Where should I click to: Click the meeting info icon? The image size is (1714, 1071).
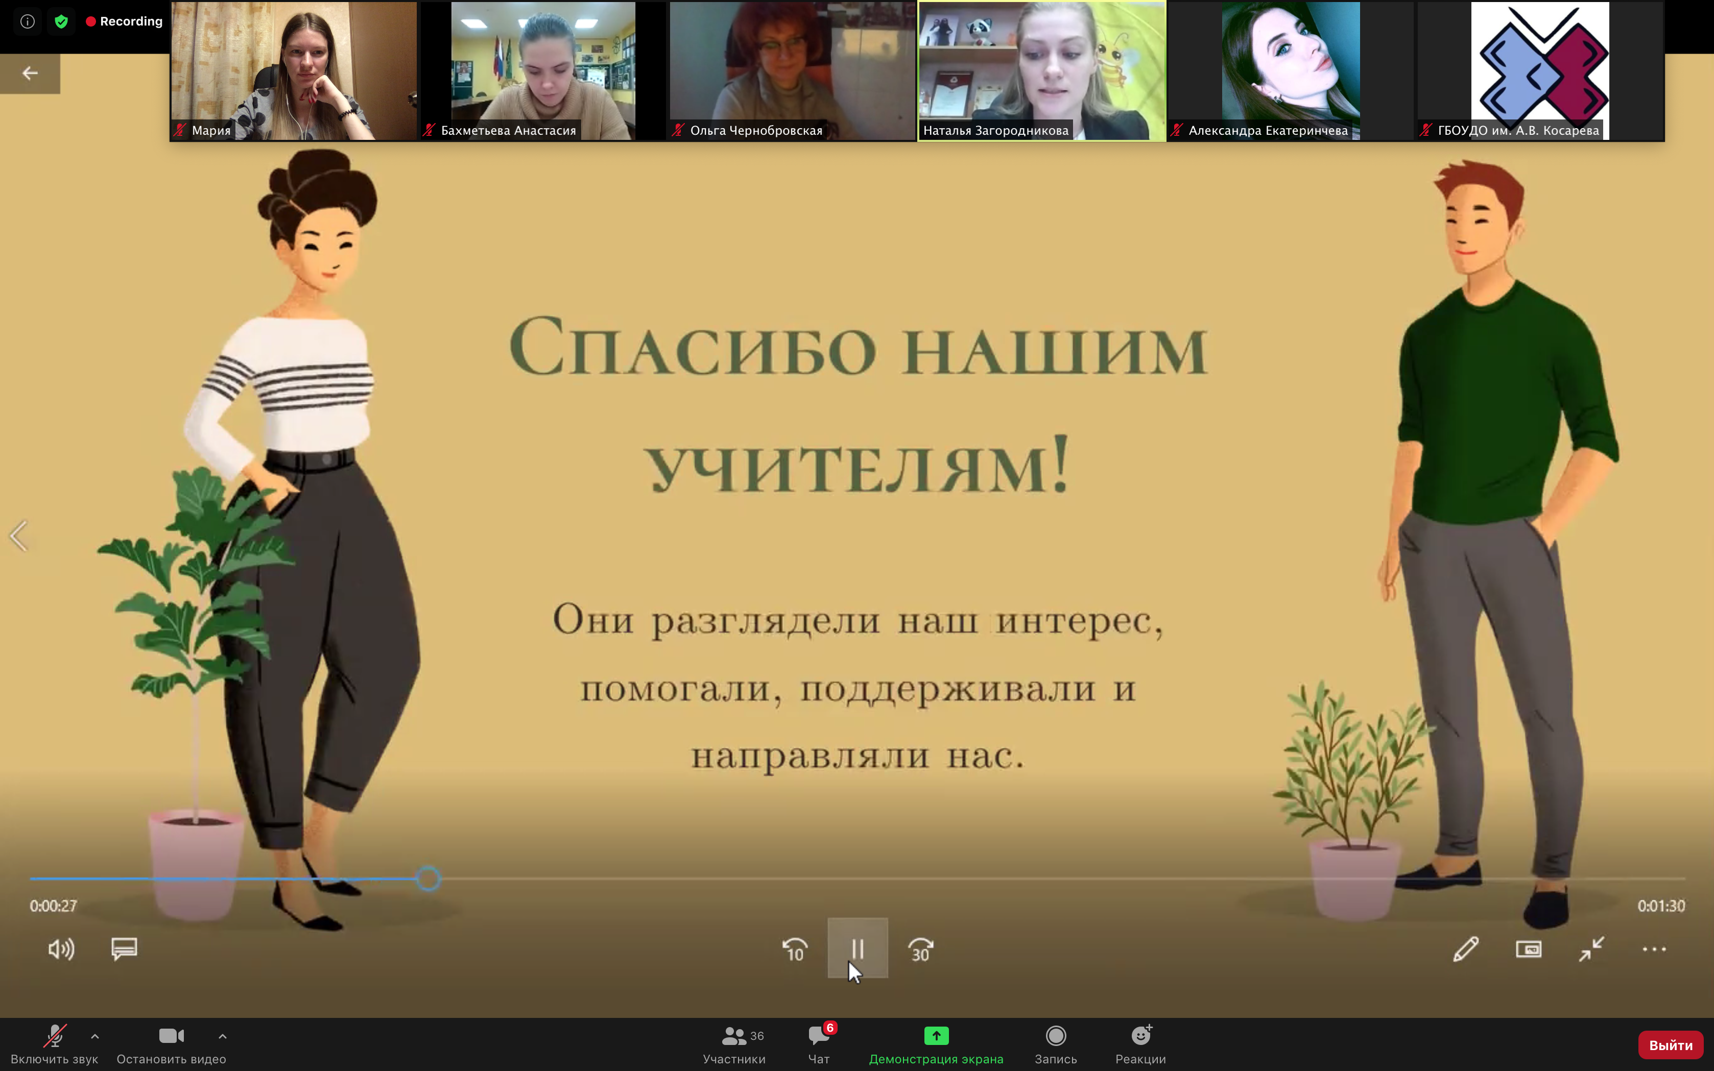tap(27, 21)
